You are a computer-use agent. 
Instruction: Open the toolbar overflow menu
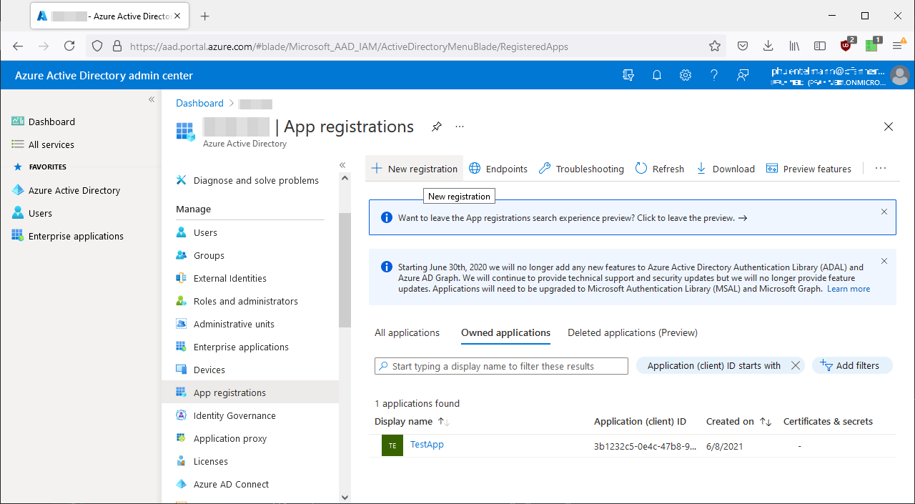point(880,168)
